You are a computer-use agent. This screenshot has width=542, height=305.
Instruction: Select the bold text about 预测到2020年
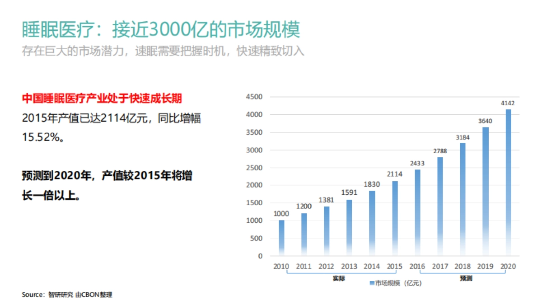(107, 186)
